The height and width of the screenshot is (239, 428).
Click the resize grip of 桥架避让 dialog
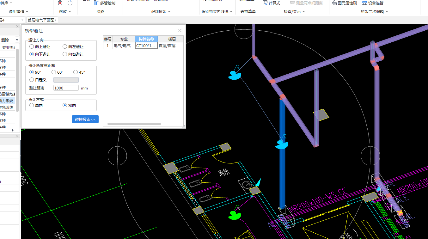tap(183, 126)
